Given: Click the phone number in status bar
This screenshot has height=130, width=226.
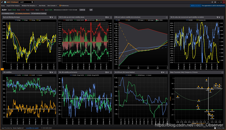Looking at the screenshot, I should (47, 128).
